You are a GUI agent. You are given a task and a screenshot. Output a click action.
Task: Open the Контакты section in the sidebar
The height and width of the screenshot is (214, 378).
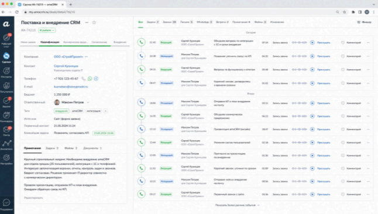(6, 73)
